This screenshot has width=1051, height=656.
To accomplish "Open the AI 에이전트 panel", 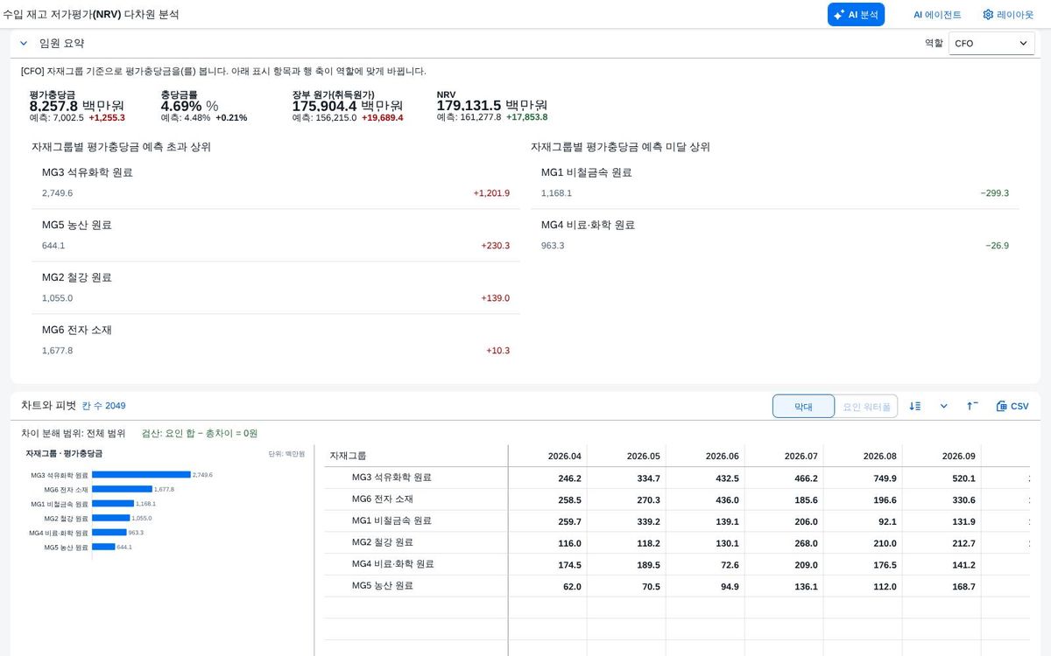I will [937, 15].
